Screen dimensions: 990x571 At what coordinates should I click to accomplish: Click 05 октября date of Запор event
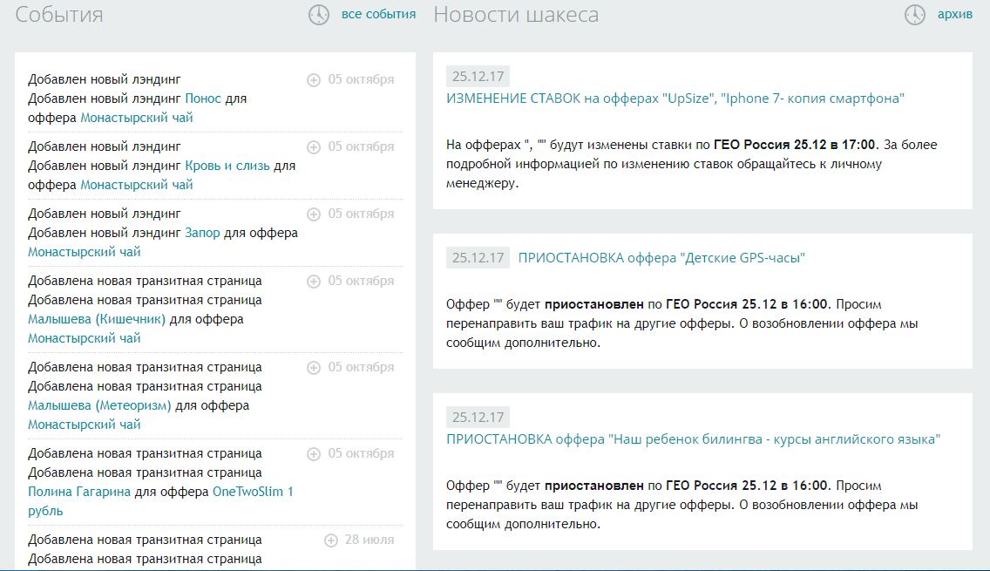pos(361,214)
